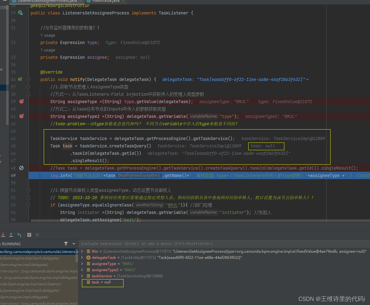Select the Run to Cursor icon
370x305 pixels.
[19, 235]
